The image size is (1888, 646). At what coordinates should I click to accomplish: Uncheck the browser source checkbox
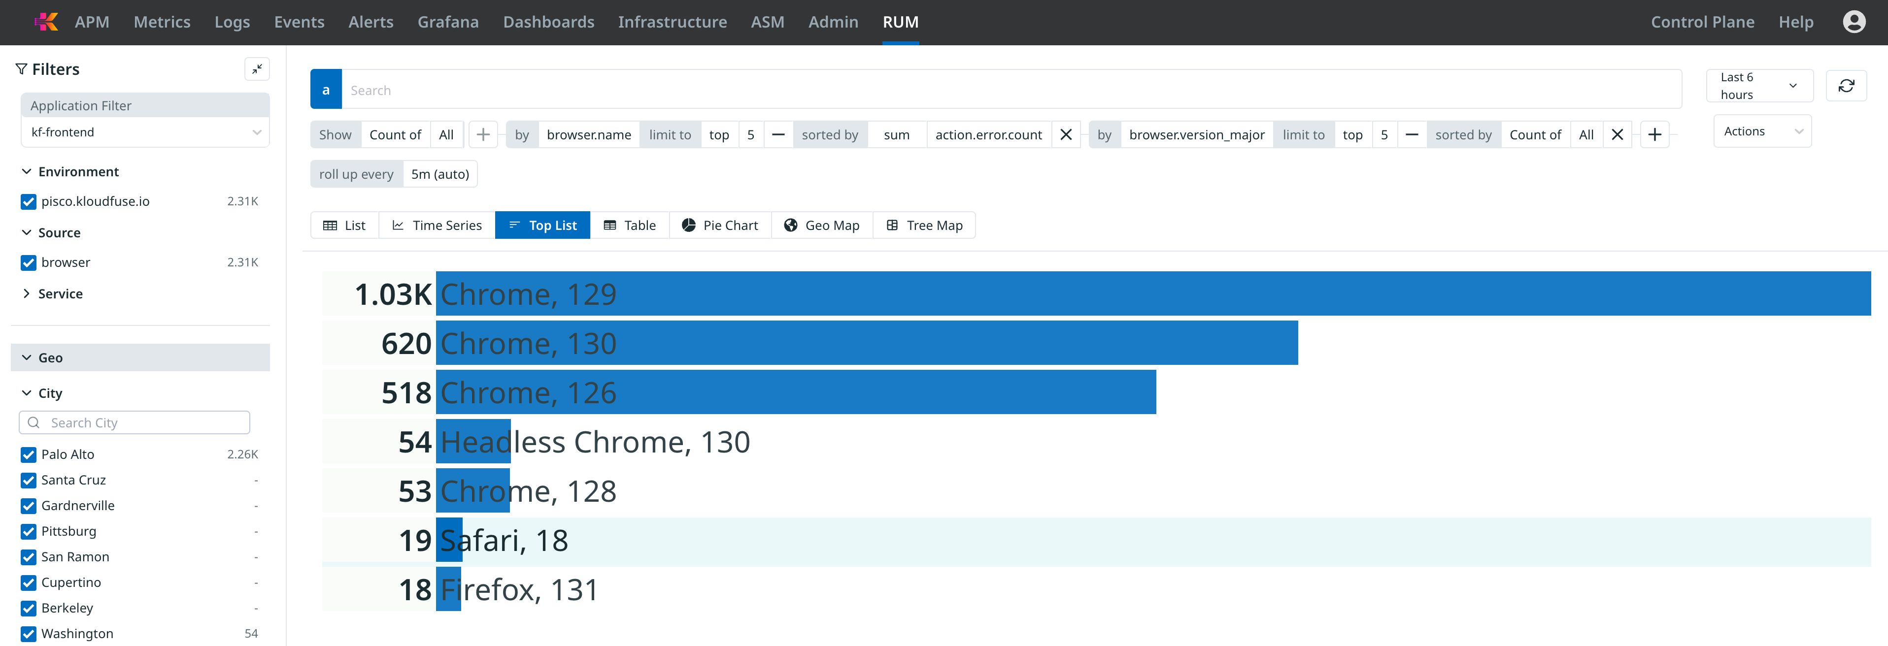pyautogui.click(x=29, y=263)
